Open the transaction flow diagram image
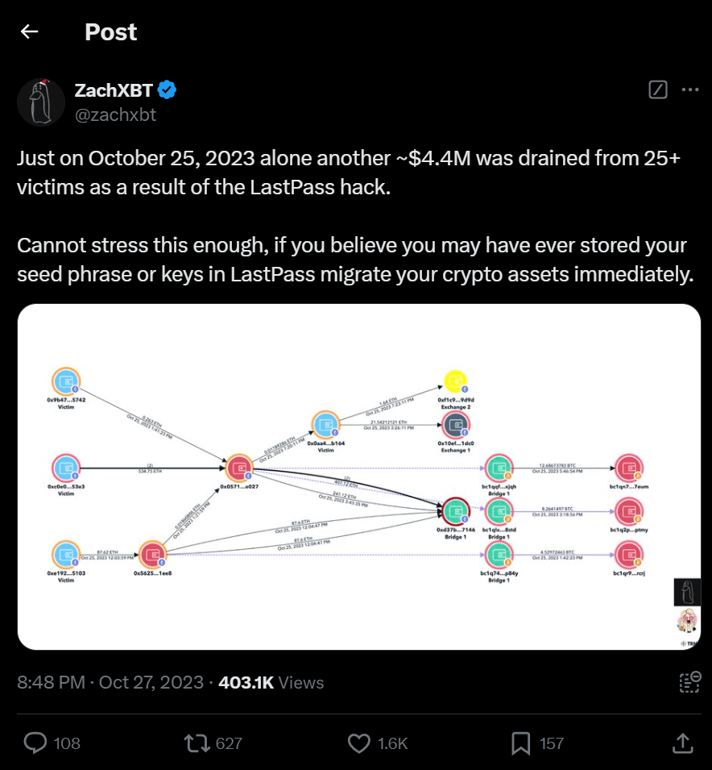This screenshot has width=712, height=770. (358, 477)
